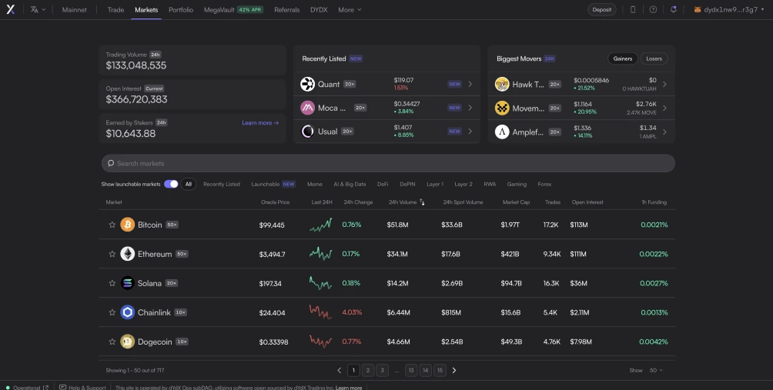The height and width of the screenshot is (390, 773).
Task: Filter by Launchable markets
Action: (273, 184)
